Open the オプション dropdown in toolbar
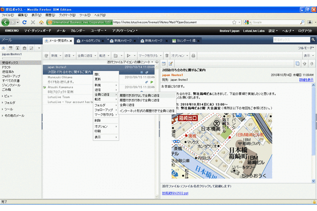 point(187,55)
